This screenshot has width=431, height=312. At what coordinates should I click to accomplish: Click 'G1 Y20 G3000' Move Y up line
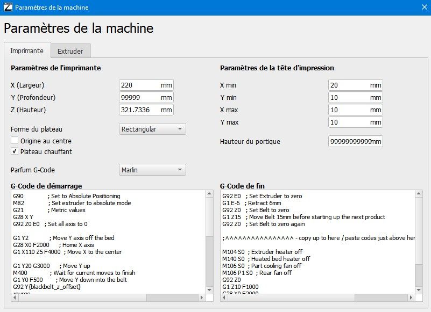(52, 266)
